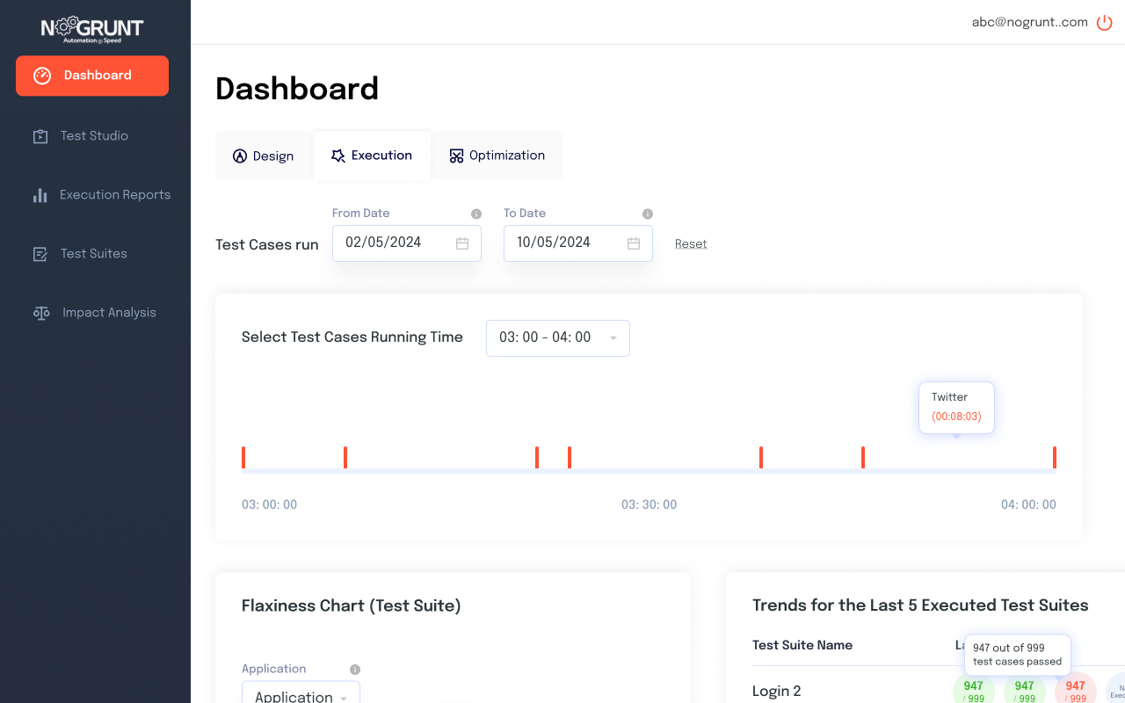Click the info icon beside Application
Viewport: 1125px width, 703px height.
(354, 668)
